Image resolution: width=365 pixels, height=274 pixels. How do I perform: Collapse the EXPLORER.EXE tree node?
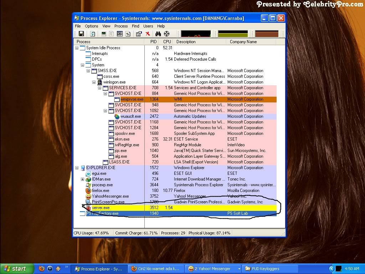(77, 168)
